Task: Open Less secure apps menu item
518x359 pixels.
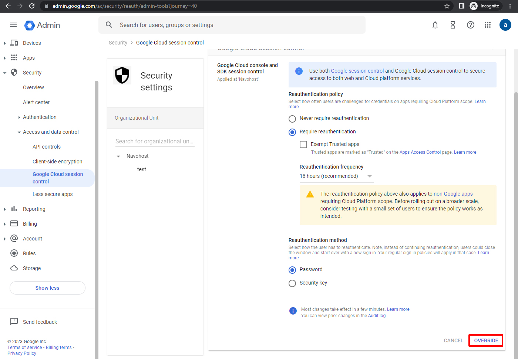Action: pos(53,194)
